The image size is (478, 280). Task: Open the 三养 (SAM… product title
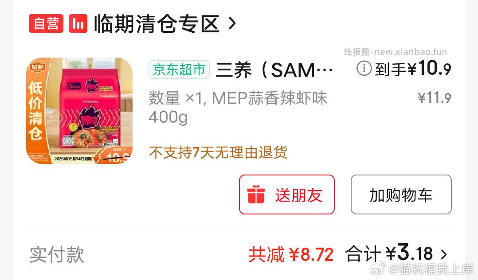274,70
